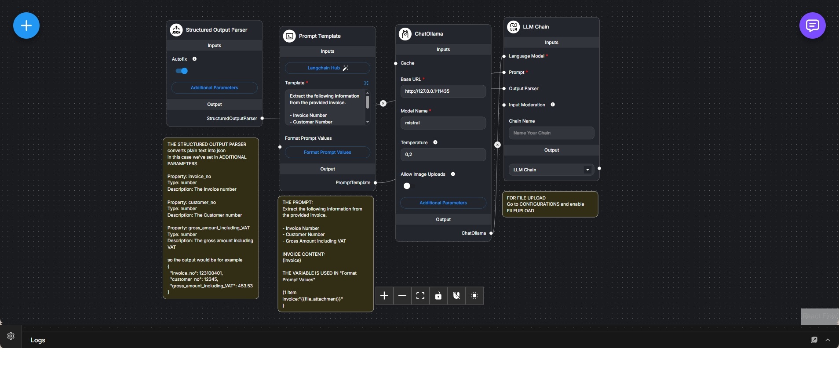Click the Langchain Hub button
The image size is (839, 370).
(x=327, y=68)
